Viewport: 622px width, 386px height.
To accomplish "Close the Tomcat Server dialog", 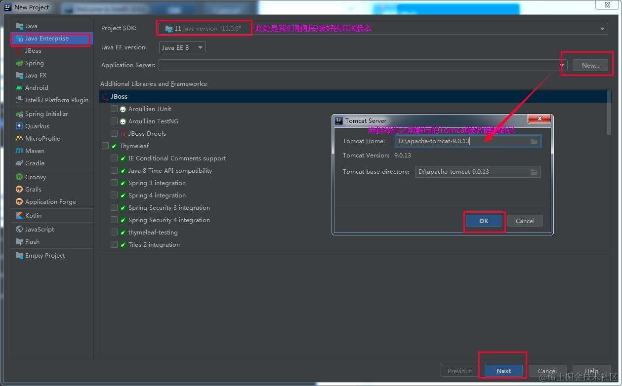I will pos(539,118).
